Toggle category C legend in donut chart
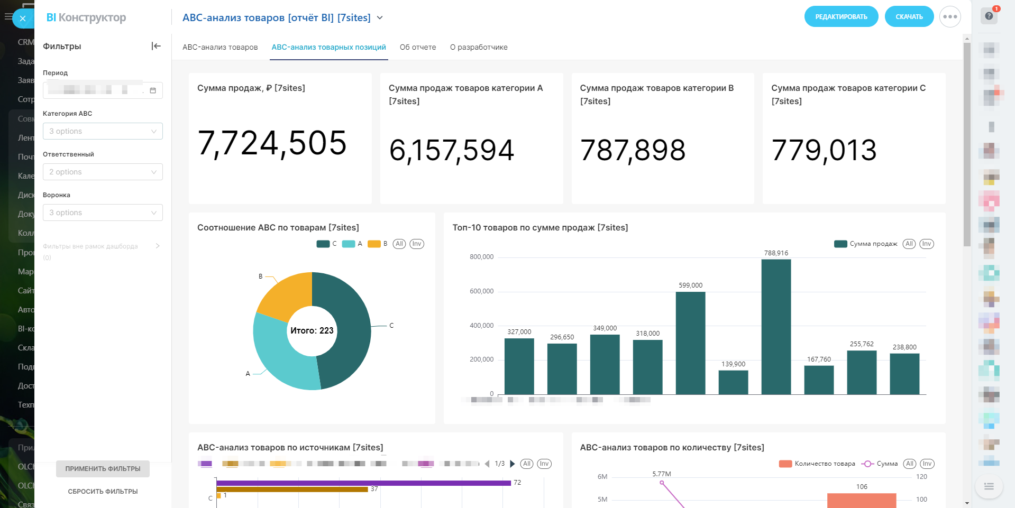 coord(323,244)
